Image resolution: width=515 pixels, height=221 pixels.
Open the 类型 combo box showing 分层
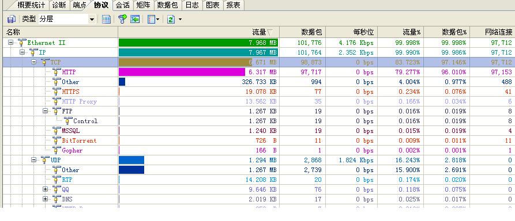[67, 20]
